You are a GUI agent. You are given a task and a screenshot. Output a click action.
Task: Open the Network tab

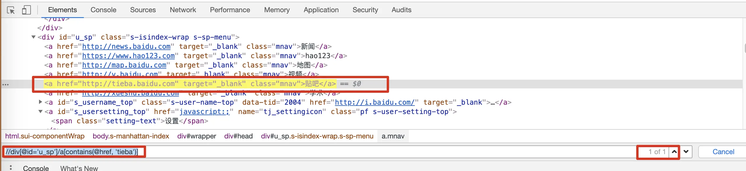(x=183, y=10)
